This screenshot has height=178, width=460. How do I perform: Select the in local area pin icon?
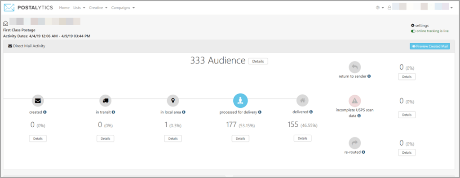pyautogui.click(x=173, y=101)
